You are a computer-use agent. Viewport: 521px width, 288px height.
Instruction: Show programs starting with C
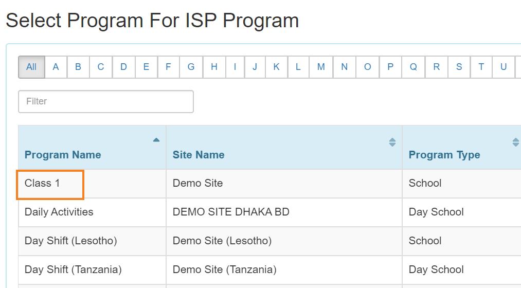101,67
